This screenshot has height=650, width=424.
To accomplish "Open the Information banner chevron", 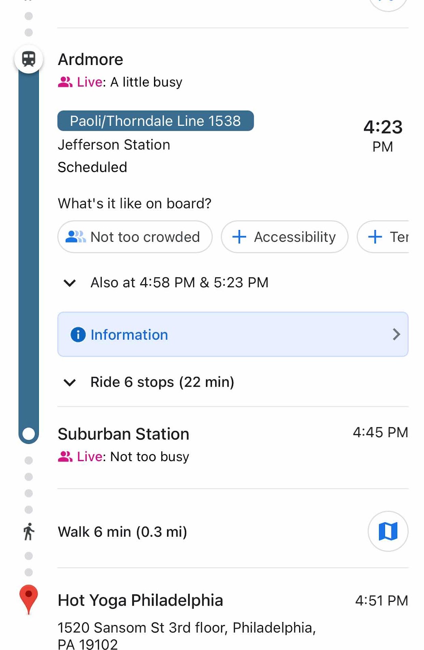I will tap(396, 334).
